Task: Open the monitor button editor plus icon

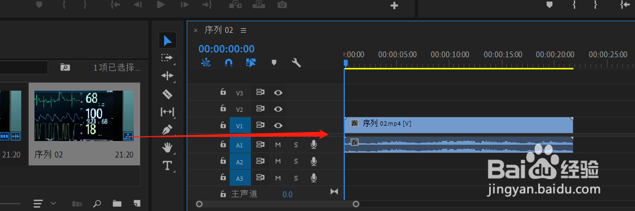Action: 394,6
